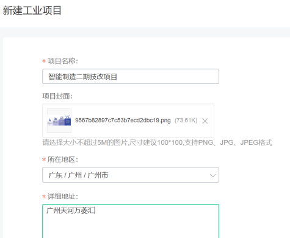Click the red asterisk beside 所在地区
The width and height of the screenshot is (290, 238).
pyautogui.click(x=44, y=159)
